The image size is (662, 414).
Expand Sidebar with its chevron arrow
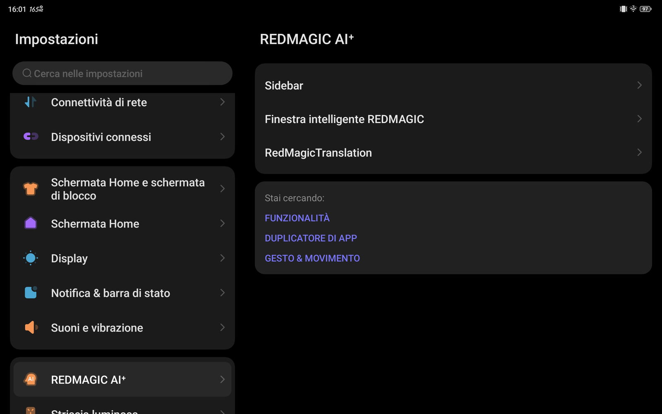point(639,85)
